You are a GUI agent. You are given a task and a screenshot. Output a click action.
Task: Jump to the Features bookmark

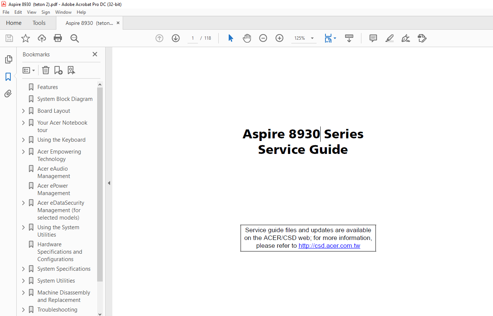click(x=47, y=87)
